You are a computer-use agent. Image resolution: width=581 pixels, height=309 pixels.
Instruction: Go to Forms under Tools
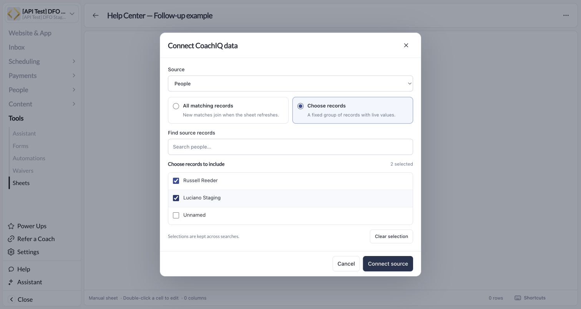pyautogui.click(x=20, y=146)
